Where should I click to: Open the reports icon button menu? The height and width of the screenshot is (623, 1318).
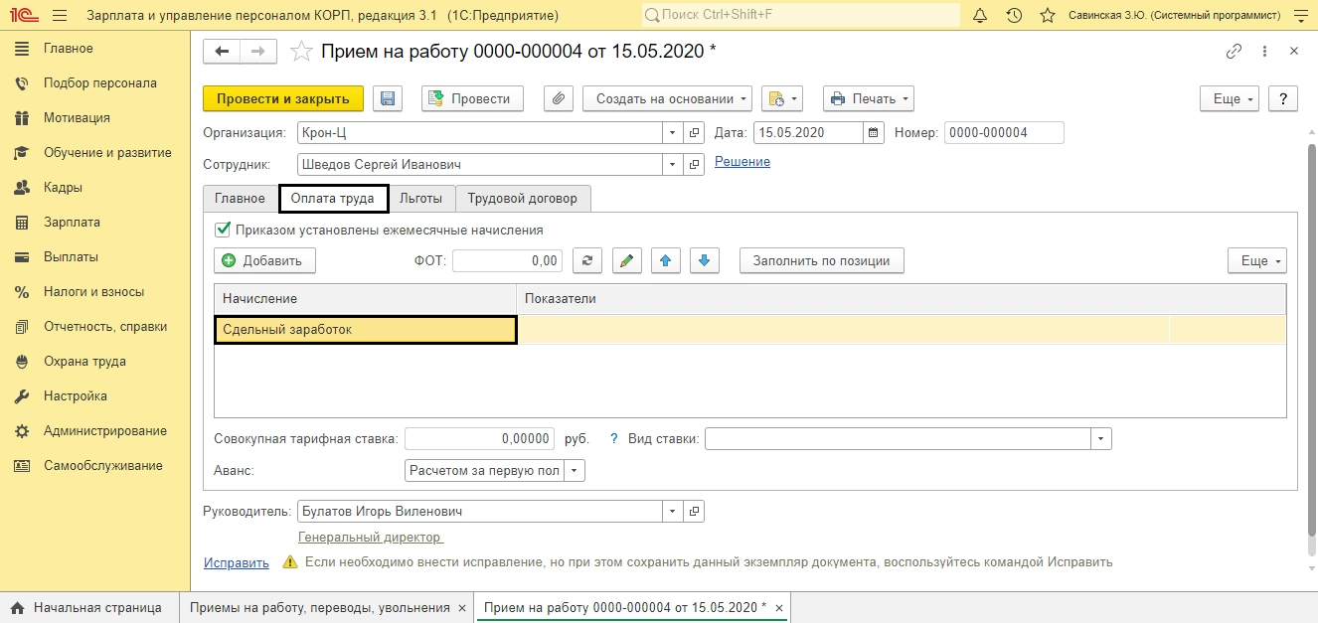781,98
